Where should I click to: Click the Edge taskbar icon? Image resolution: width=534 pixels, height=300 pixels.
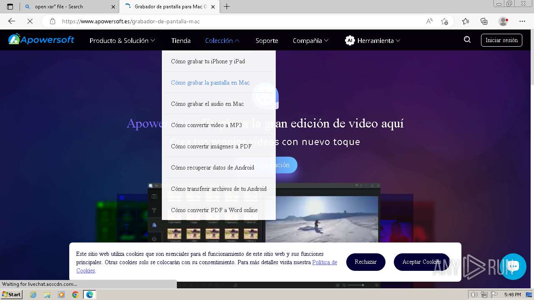[x=89, y=295]
